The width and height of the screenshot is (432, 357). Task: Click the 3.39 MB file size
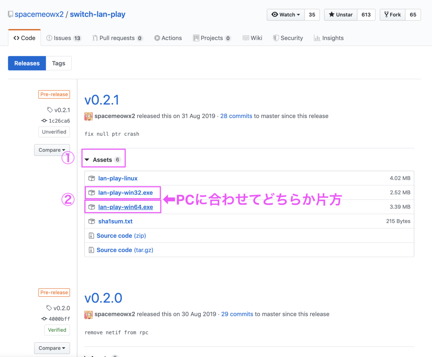pos(400,207)
